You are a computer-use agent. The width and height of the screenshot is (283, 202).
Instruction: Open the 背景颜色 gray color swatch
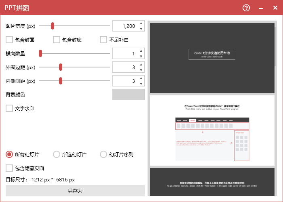point(129,95)
